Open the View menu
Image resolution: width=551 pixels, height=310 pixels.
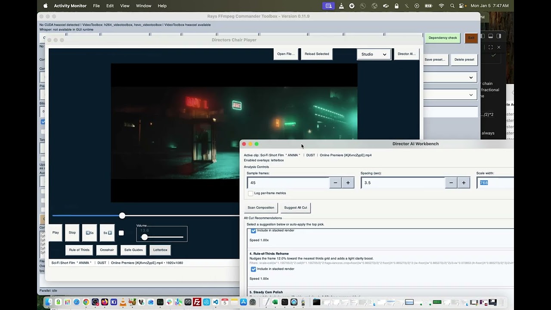pyautogui.click(x=125, y=6)
